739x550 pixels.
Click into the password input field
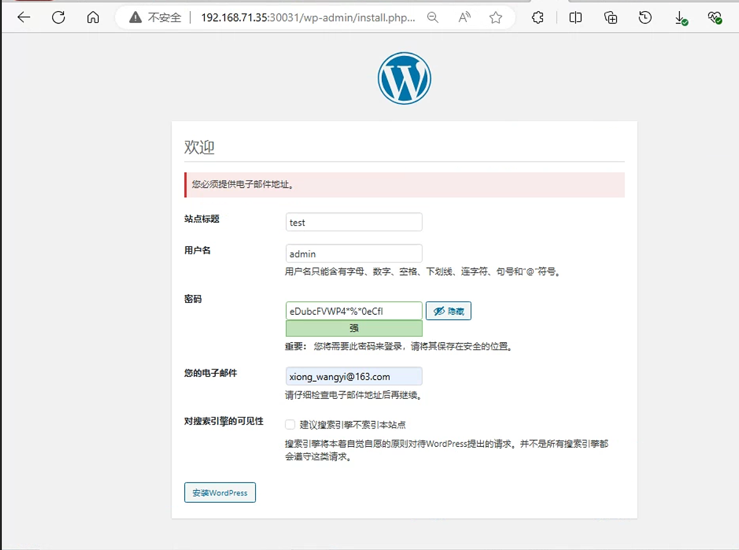[354, 311]
